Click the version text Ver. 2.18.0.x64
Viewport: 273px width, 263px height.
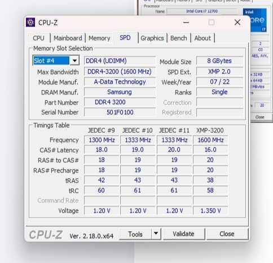coord(91,236)
